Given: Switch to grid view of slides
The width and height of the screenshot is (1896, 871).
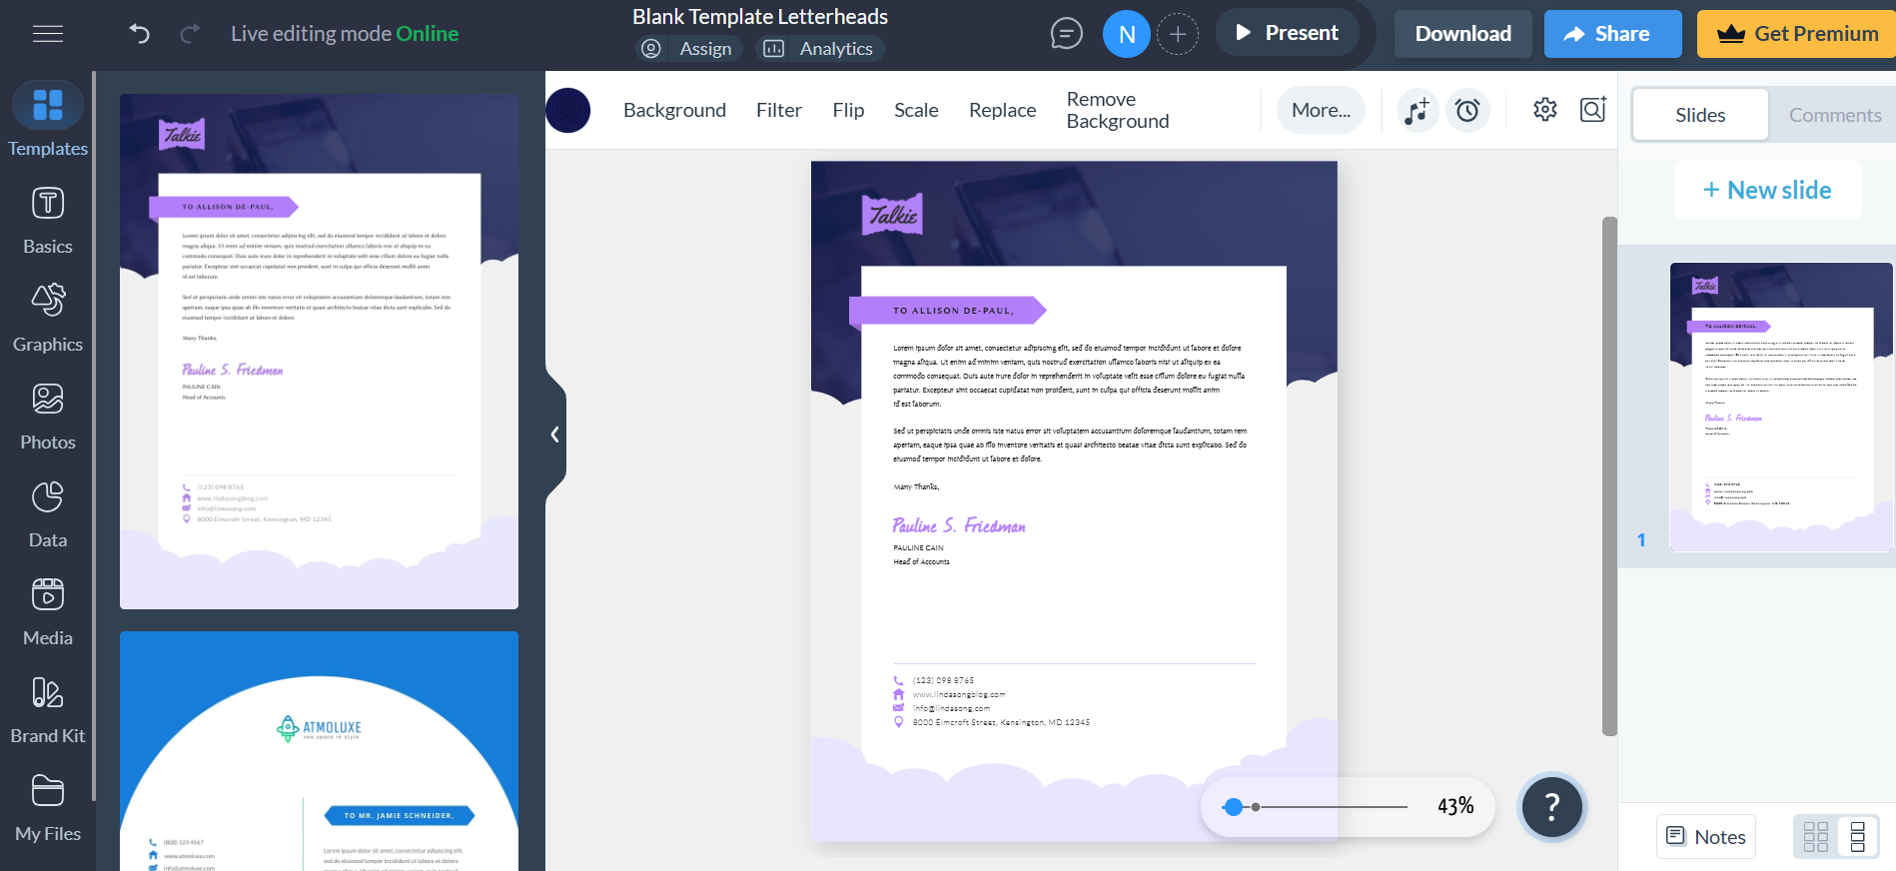Looking at the screenshot, I should [x=1816, y=837].
